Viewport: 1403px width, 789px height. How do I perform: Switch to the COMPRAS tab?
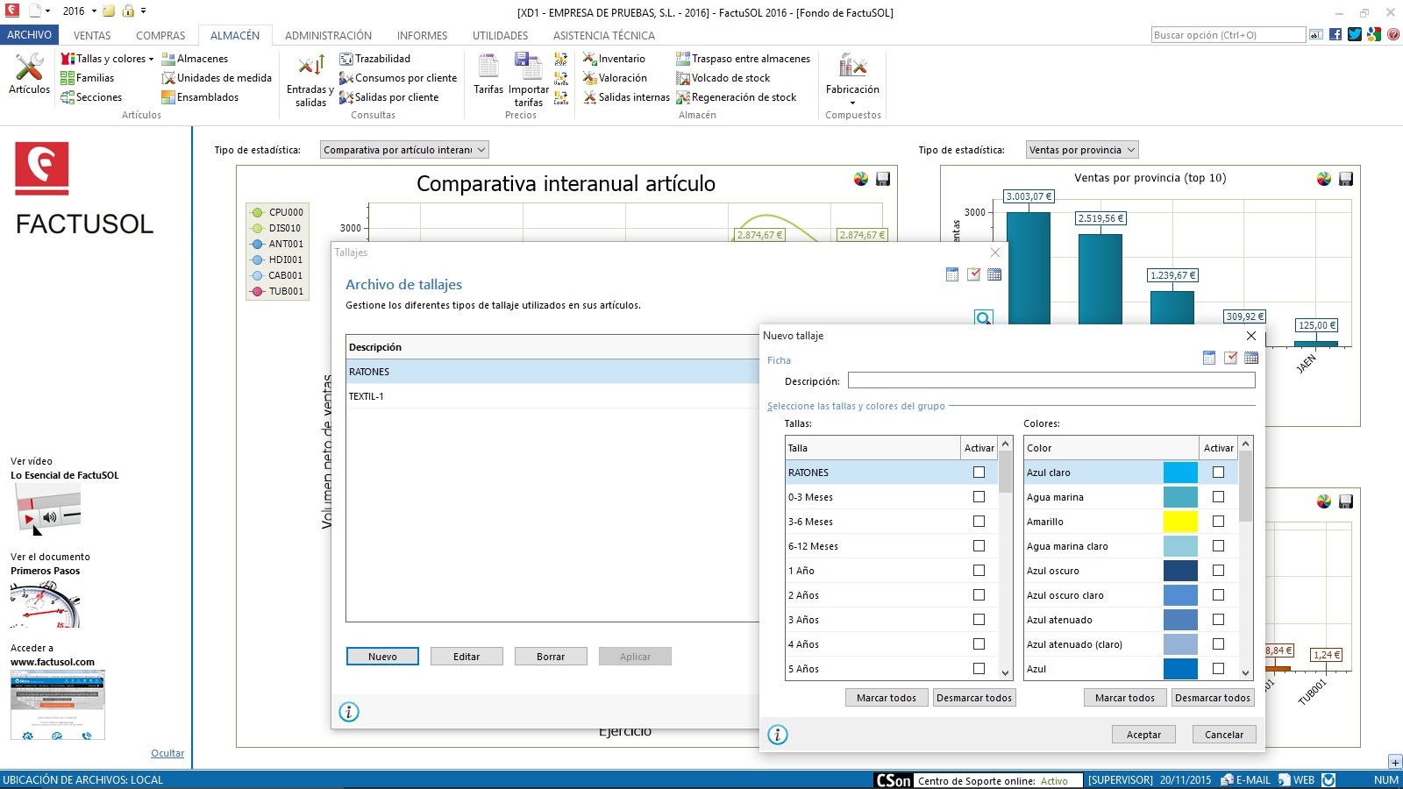[160, 36]
